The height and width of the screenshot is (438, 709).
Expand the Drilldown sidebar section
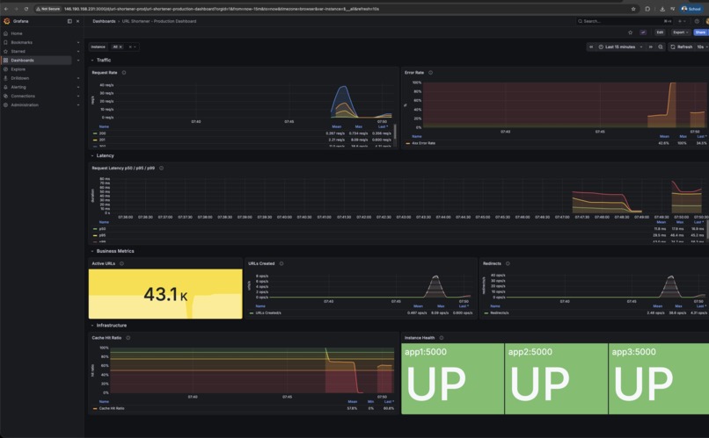pos(78,78)
